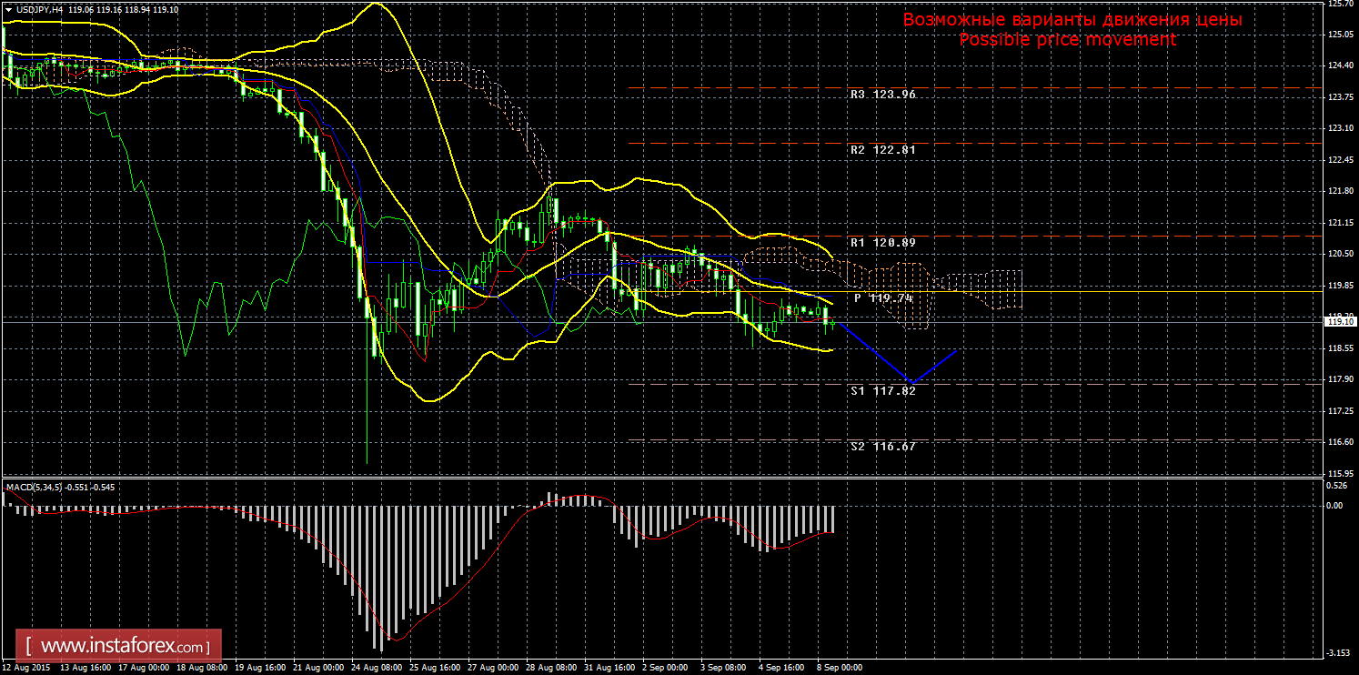
Task: Click 0.526 on the MACD scale
Action: 1337,485
